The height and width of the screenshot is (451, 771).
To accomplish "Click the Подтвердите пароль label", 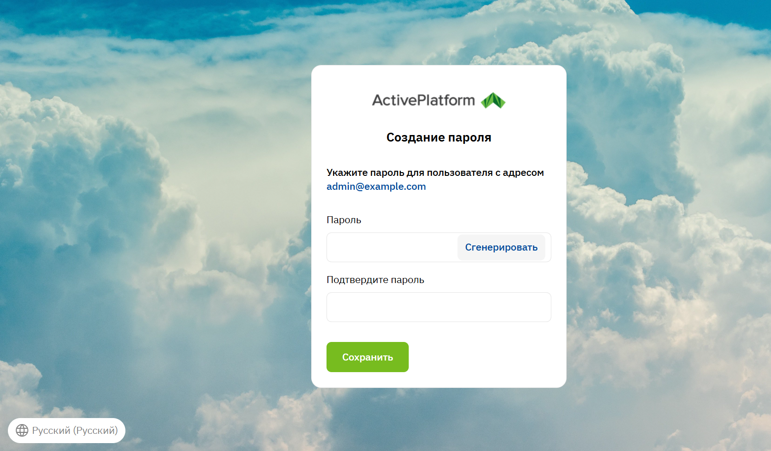I will (375, 280).
